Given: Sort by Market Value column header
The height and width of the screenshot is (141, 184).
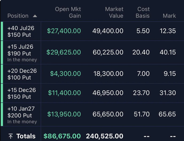Looking at the screenshot, I should 114,13.
